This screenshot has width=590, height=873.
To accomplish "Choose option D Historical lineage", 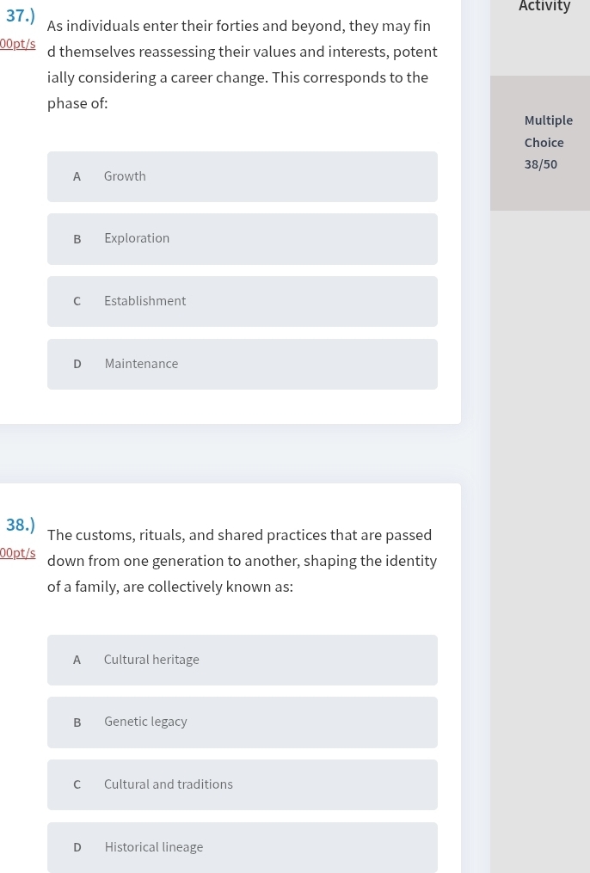I will point(243,847).
